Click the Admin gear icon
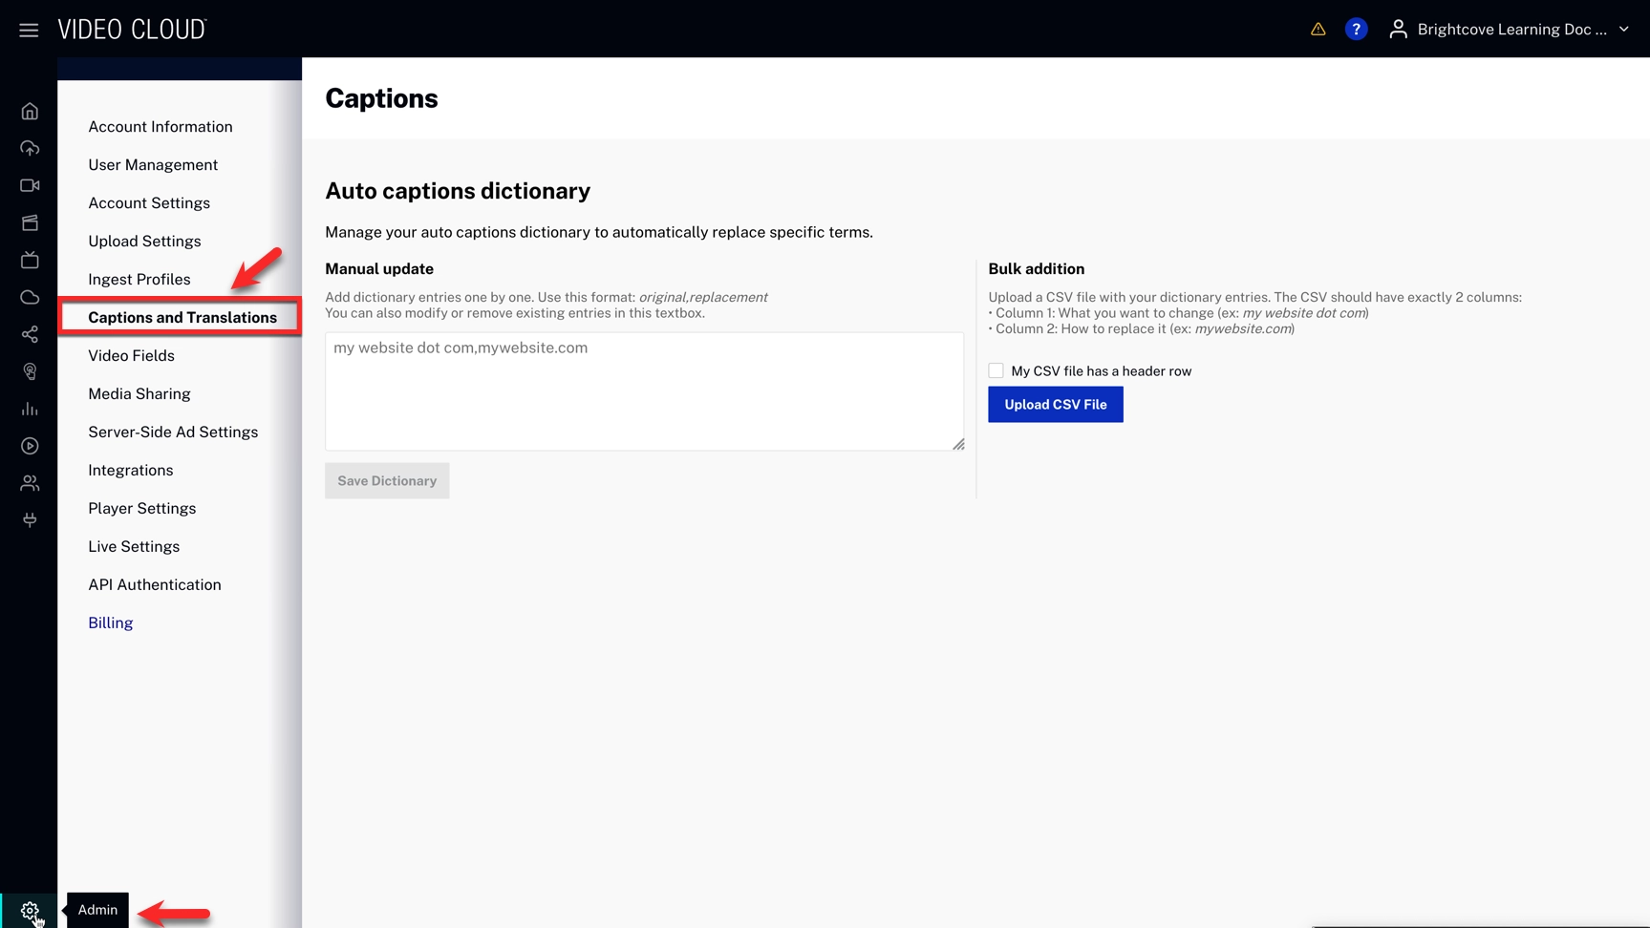The image size is (1650, 928). (x=30, y=910)
